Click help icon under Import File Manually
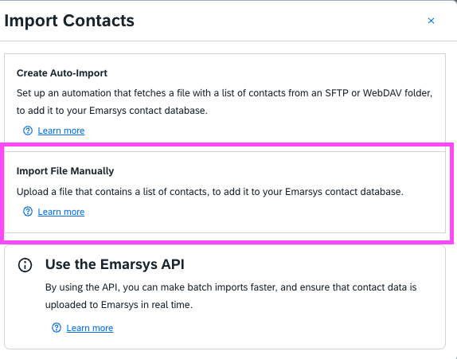Viewport: 457px width, 359px height. click(28, 212)
